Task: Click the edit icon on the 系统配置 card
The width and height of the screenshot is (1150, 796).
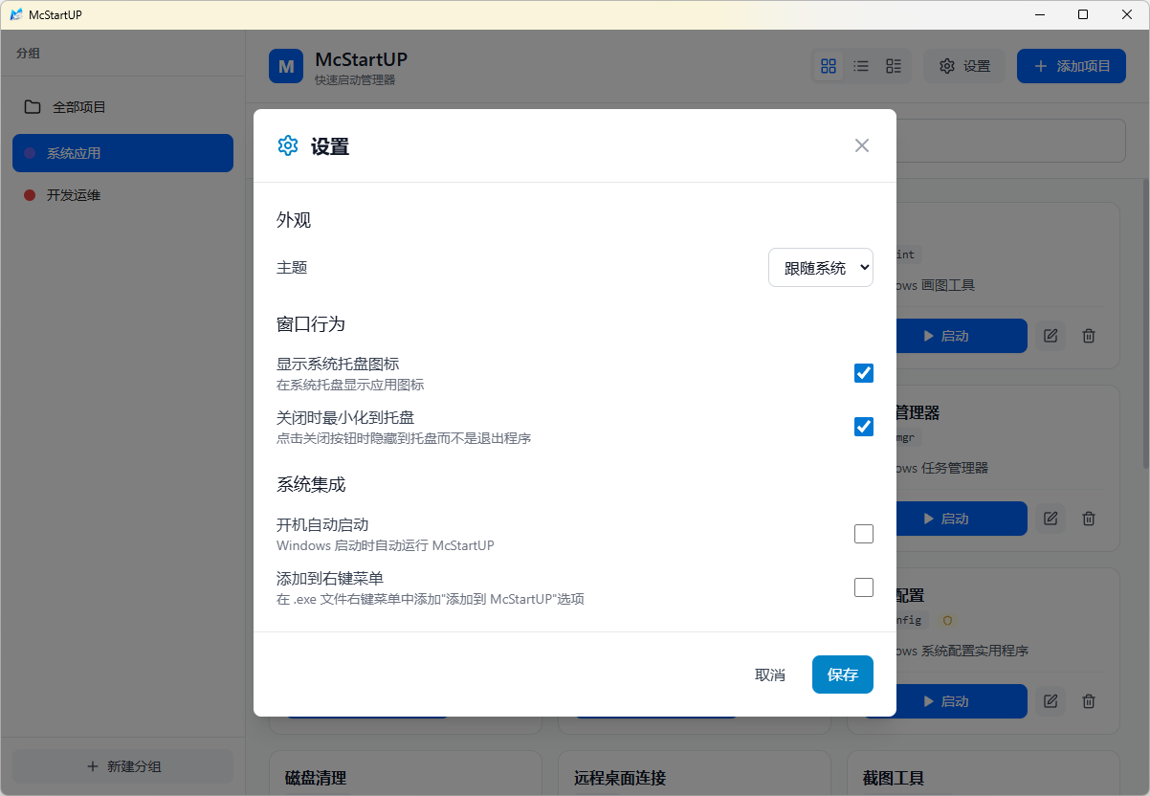Action: [1050, 701]
